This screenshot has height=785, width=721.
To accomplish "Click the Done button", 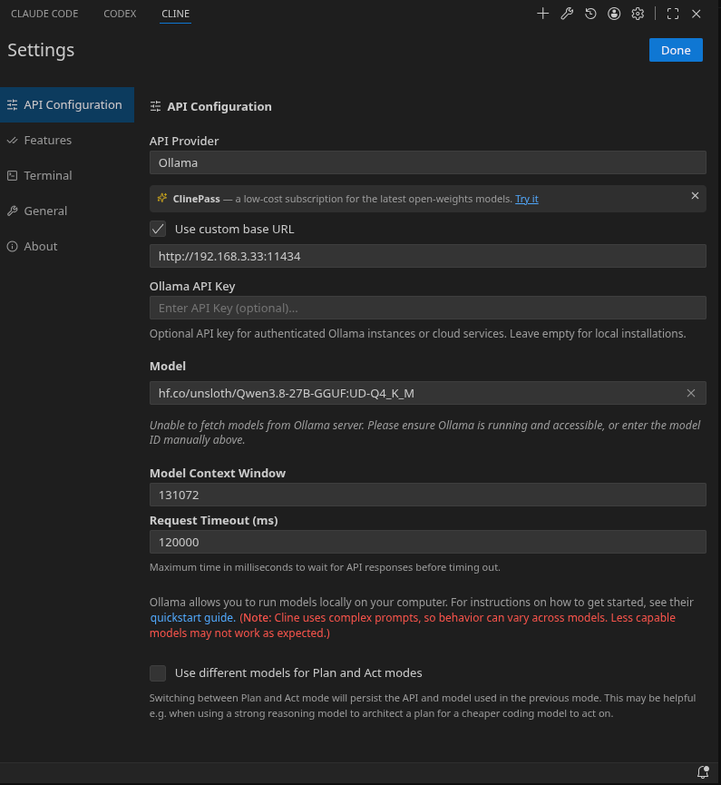I will click(x=676, y=50).
